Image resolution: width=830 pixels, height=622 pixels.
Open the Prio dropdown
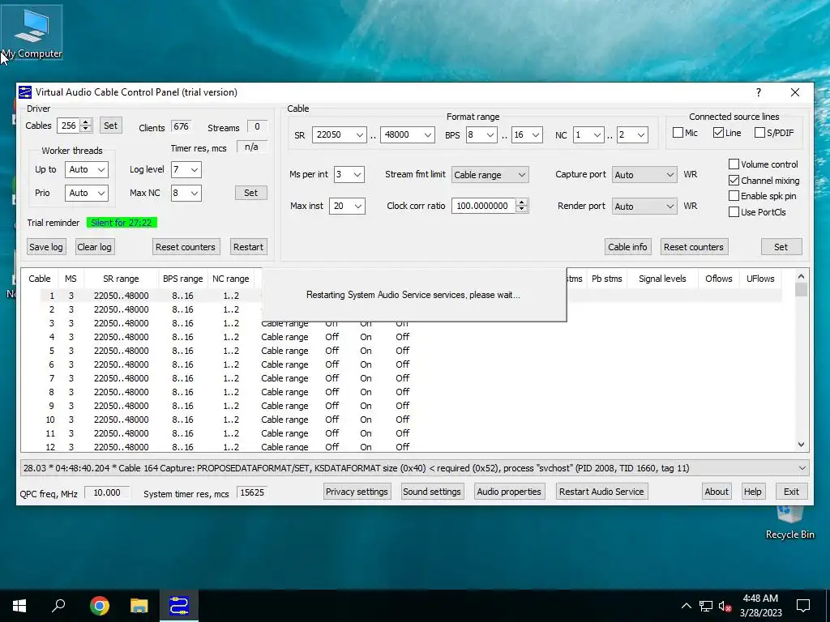(x=87, y=193)
